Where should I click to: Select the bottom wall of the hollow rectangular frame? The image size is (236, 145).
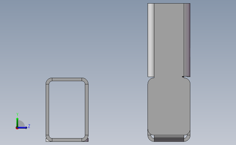click(x=67, y=140)
